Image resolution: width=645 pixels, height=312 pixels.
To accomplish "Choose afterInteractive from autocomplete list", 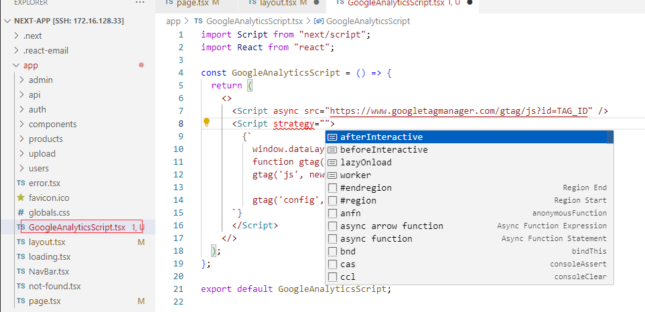I will coord(469,137).
